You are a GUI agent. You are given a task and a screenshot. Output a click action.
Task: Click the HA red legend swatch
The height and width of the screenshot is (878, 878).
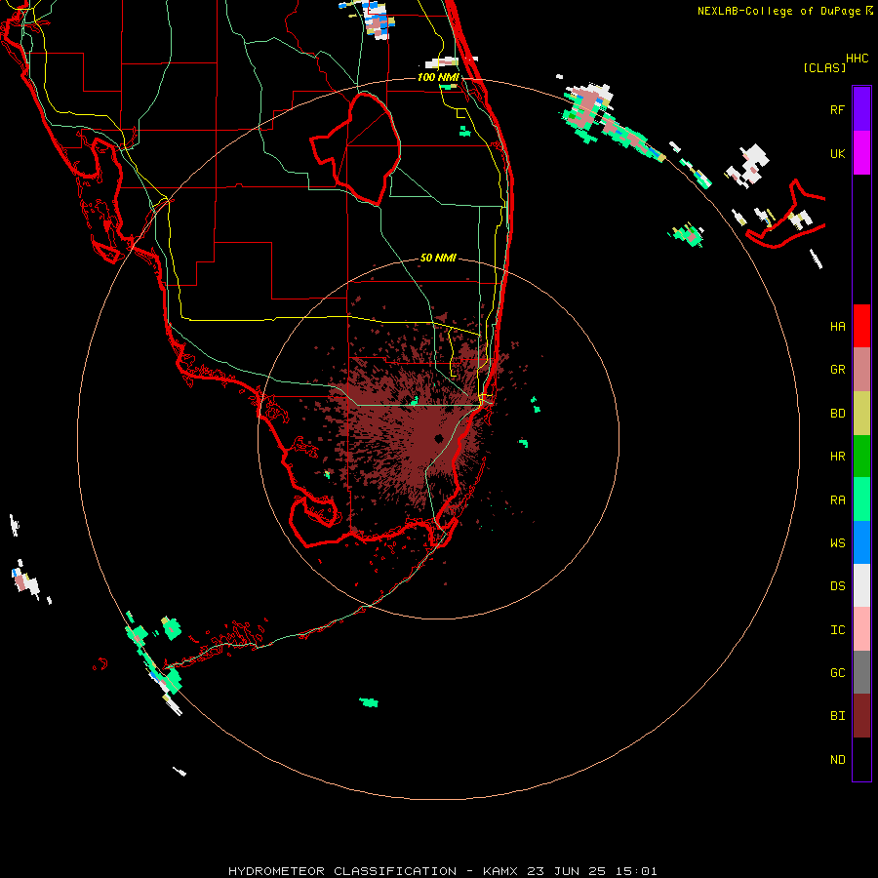pyautogui.click(x=861, y=326)
